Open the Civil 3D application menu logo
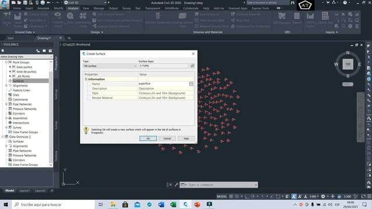This screenshot has height=209, width=372. pos(5,5)
